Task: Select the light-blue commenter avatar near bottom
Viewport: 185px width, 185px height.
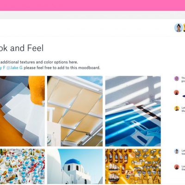Action: [177, 151]
